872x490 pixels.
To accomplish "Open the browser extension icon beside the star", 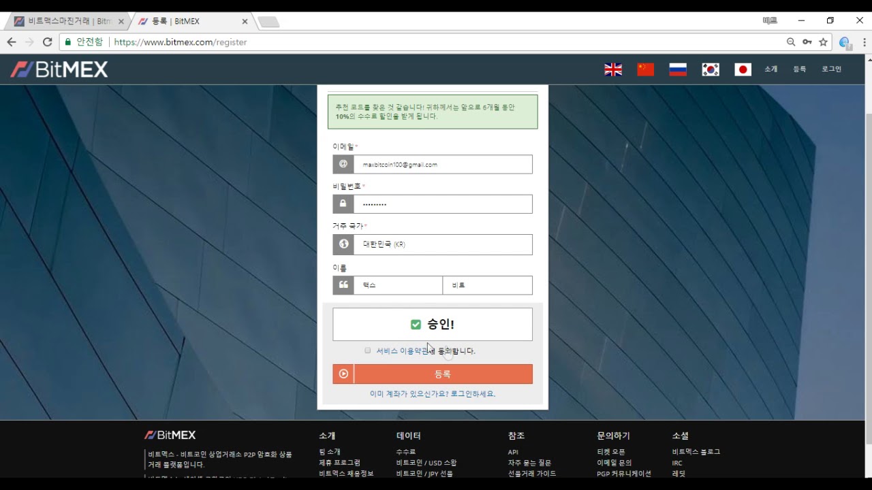I will 845,43.
